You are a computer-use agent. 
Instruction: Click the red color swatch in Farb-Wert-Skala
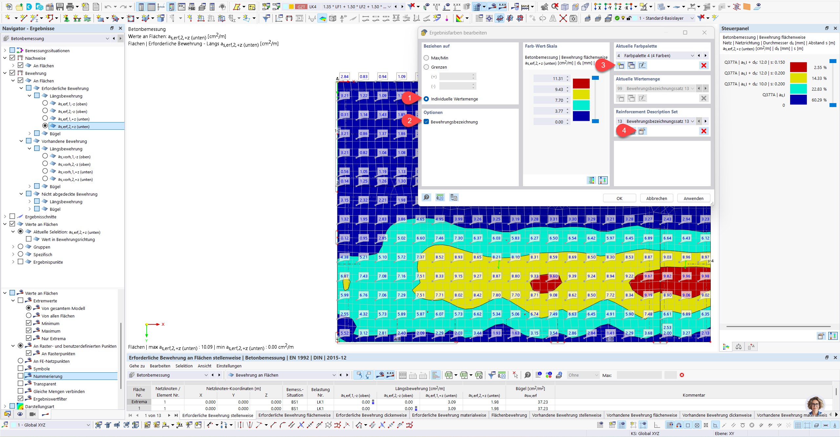(581, 83)
